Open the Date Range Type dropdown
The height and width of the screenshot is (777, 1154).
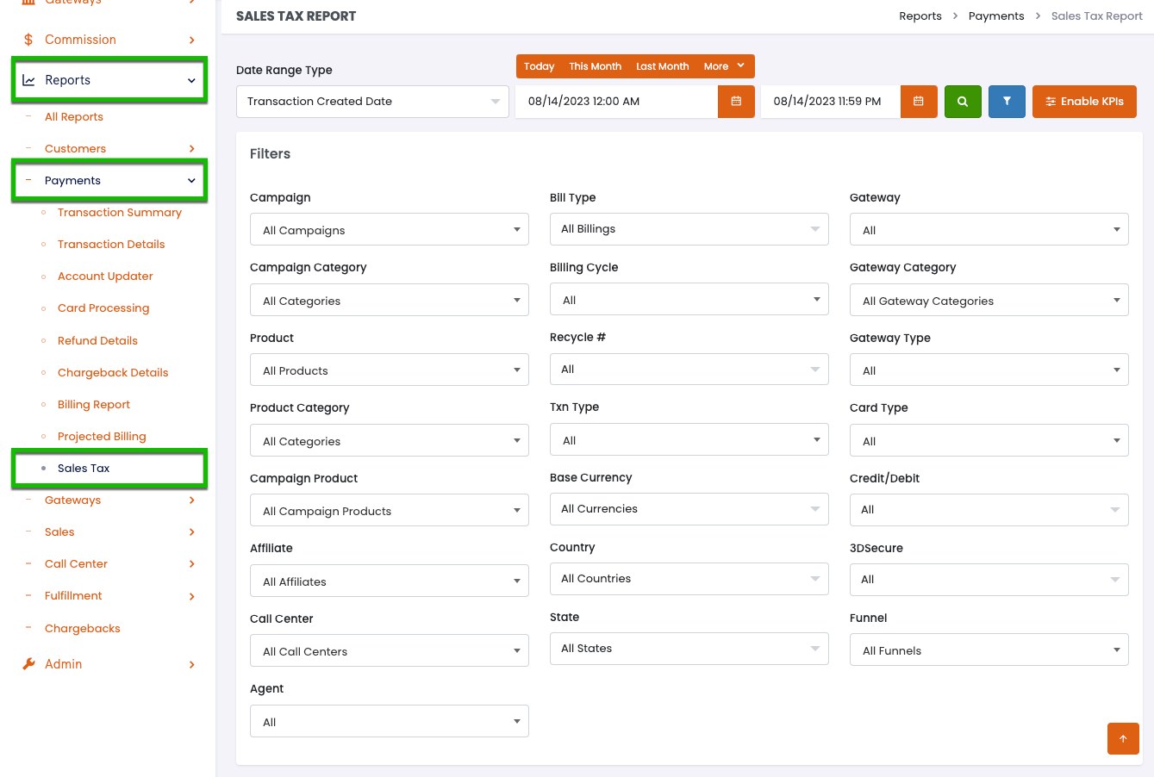point(372,102)
